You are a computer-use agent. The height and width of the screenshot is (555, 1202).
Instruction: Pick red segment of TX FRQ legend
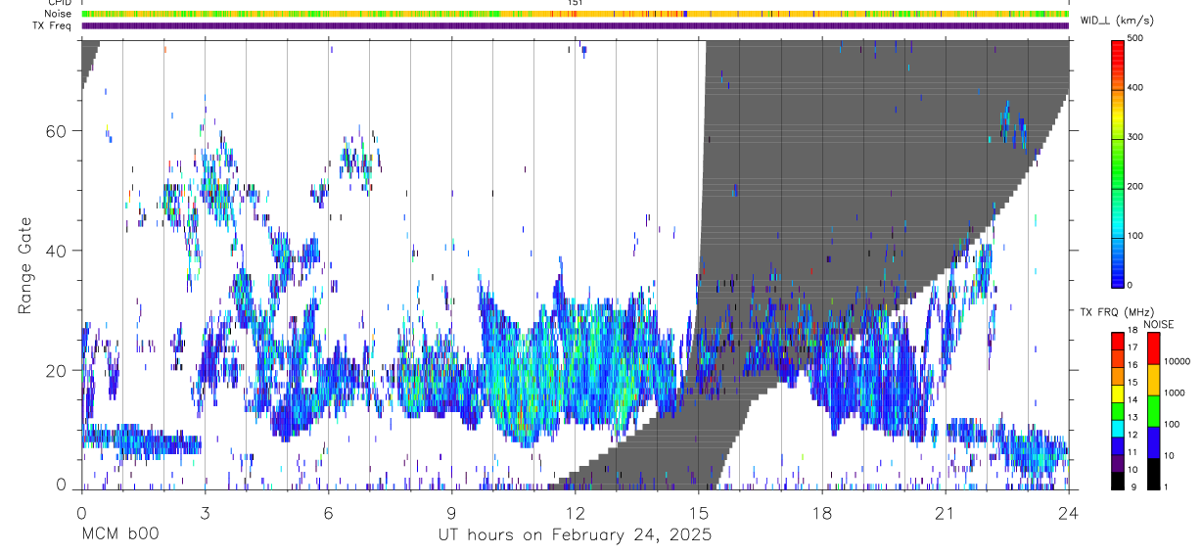(x=1118, y=341)
